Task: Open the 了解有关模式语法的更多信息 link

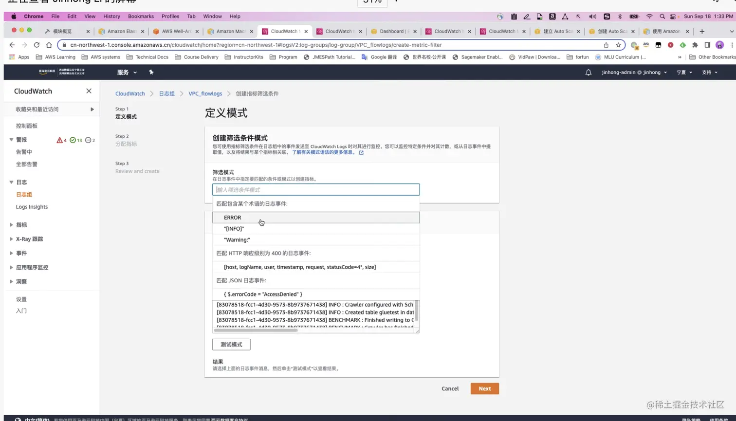Action: (x=323, y=152)
